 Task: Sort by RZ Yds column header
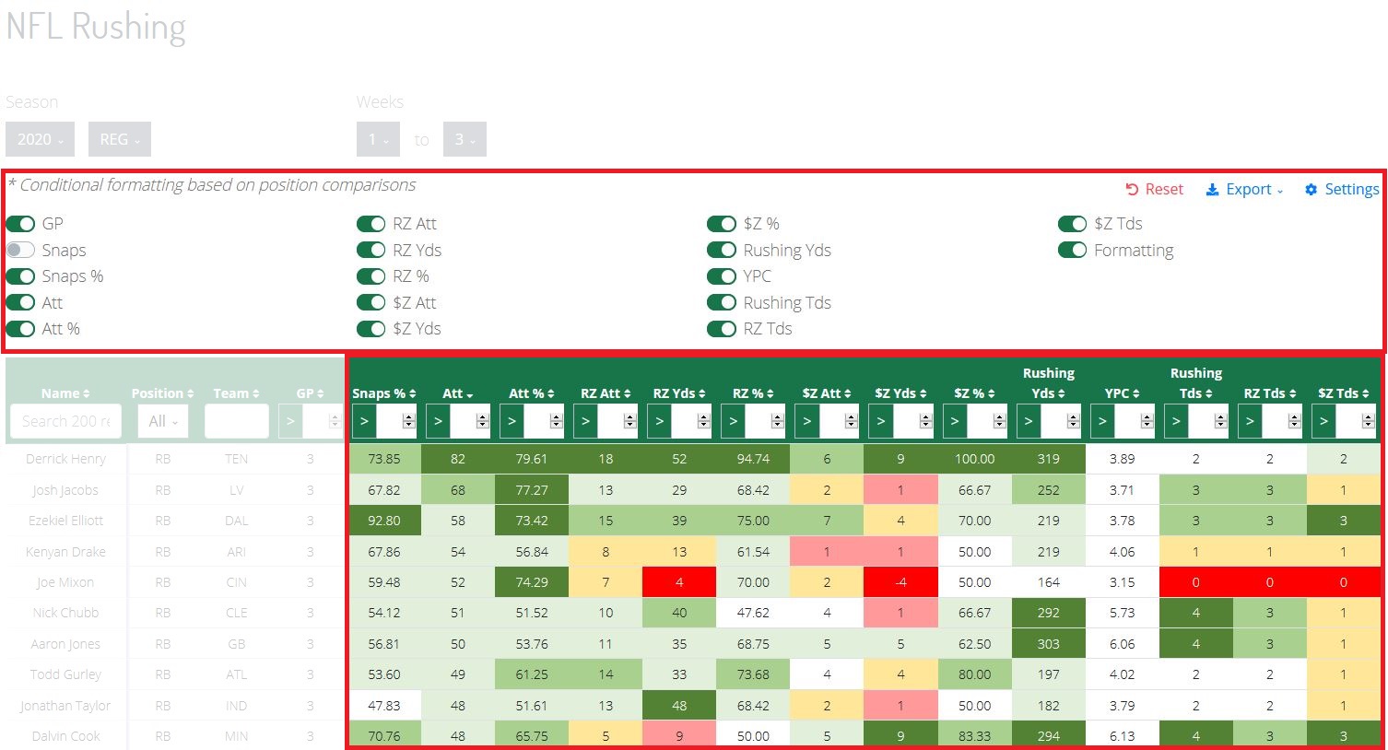[679, 393]
